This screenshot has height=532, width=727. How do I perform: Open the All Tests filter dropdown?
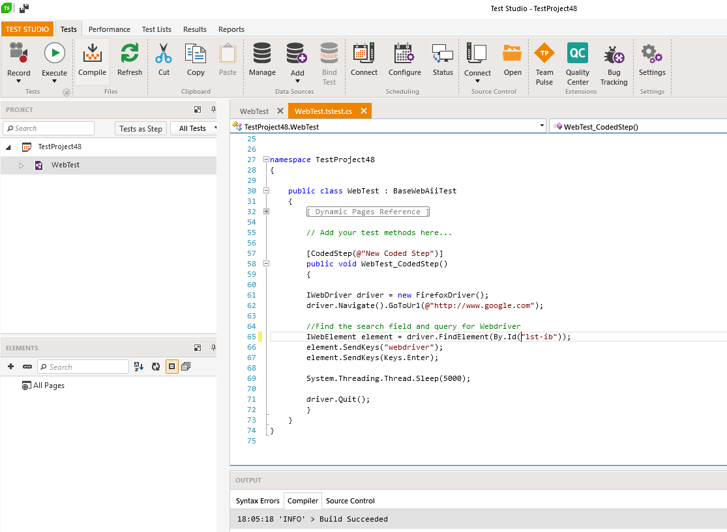click(197, 128)
